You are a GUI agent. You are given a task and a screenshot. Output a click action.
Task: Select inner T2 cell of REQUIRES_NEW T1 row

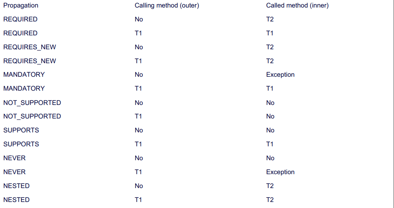click(270, 61)
